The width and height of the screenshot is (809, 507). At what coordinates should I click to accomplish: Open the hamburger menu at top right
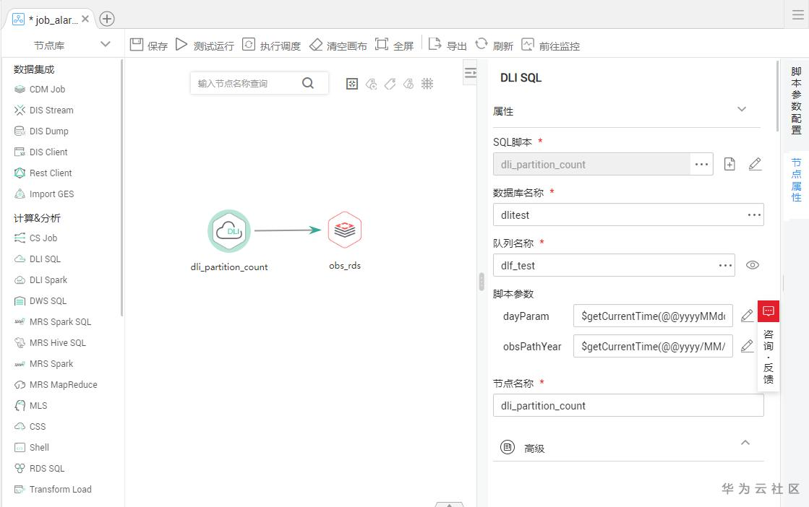(797, 15)
